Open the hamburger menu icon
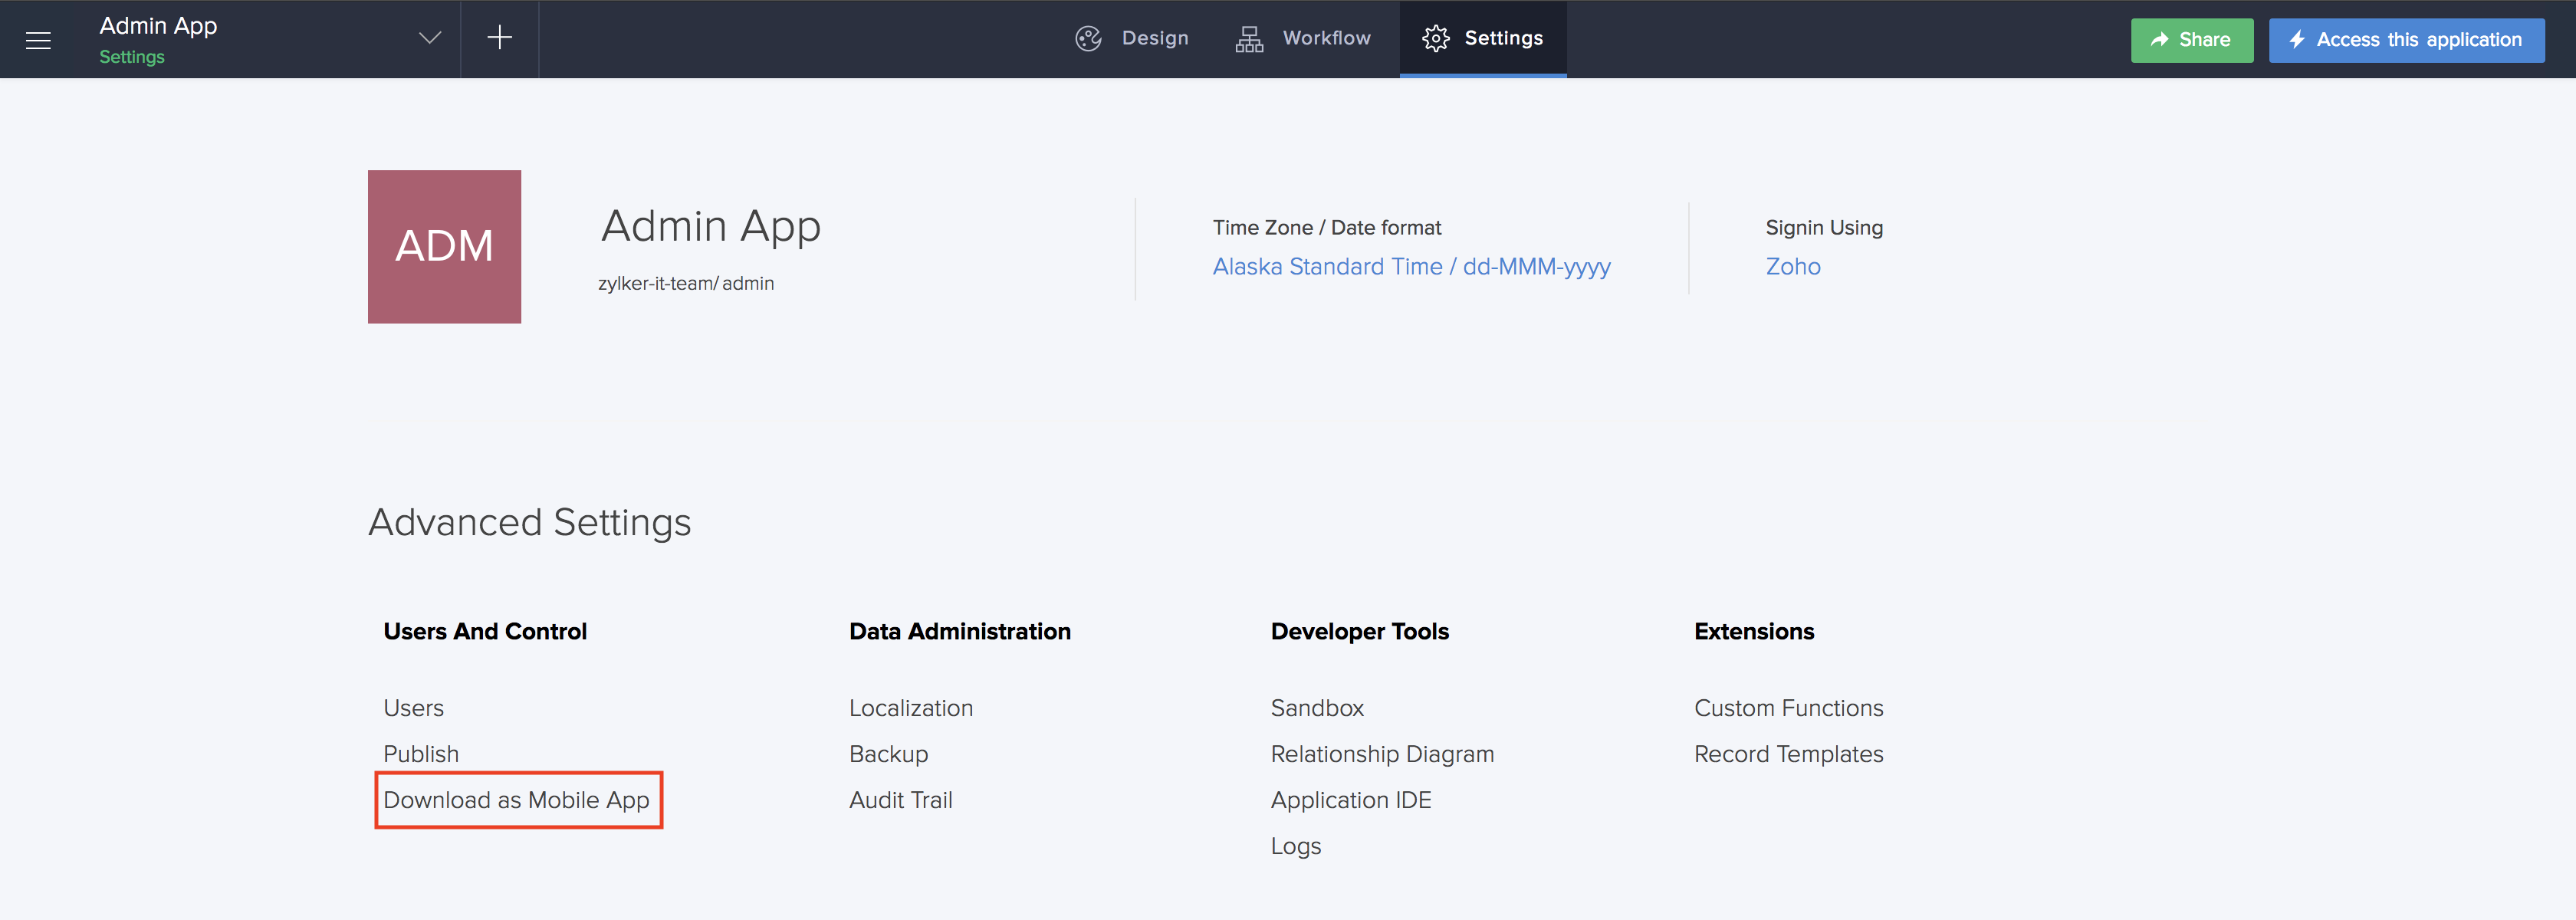The height and width of the screenshot is (920, 2576). (38, 40)
